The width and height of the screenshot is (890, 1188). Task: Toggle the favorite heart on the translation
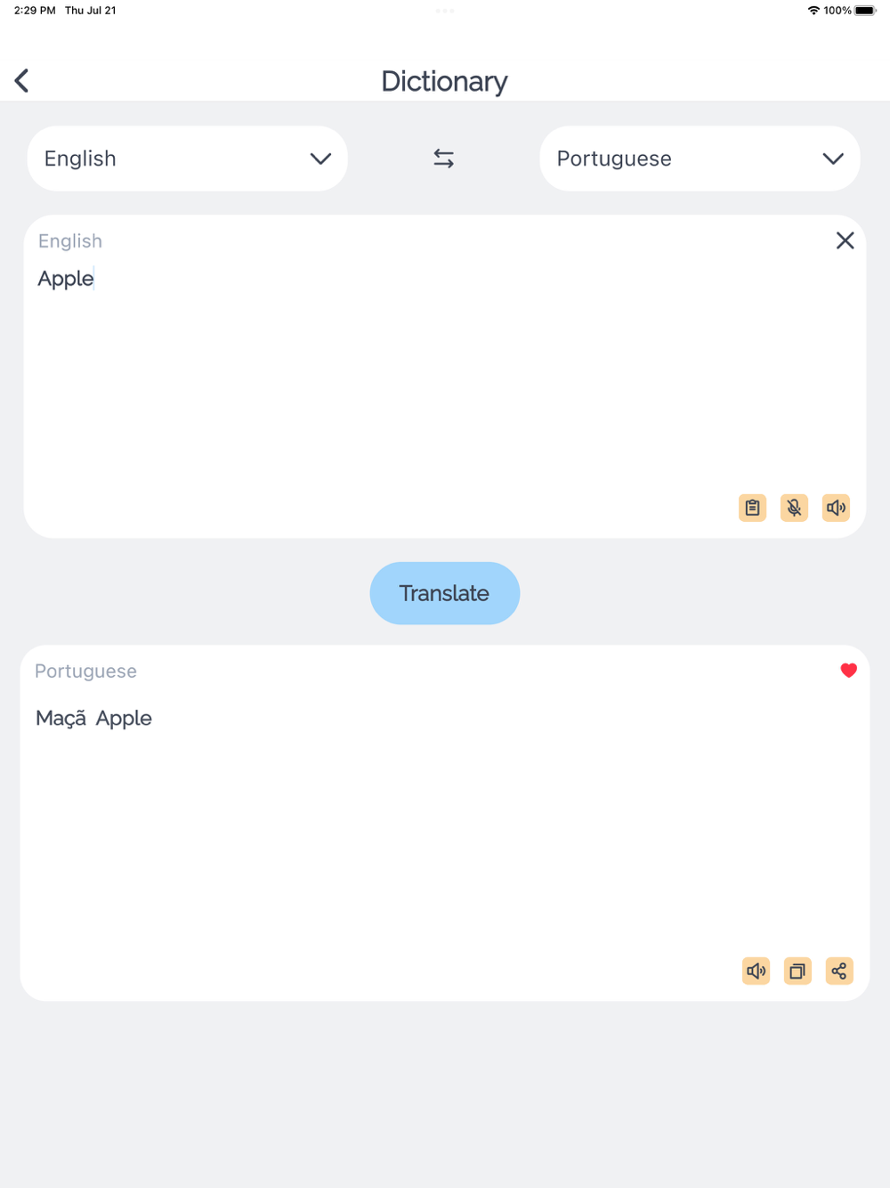click(848, 671)
